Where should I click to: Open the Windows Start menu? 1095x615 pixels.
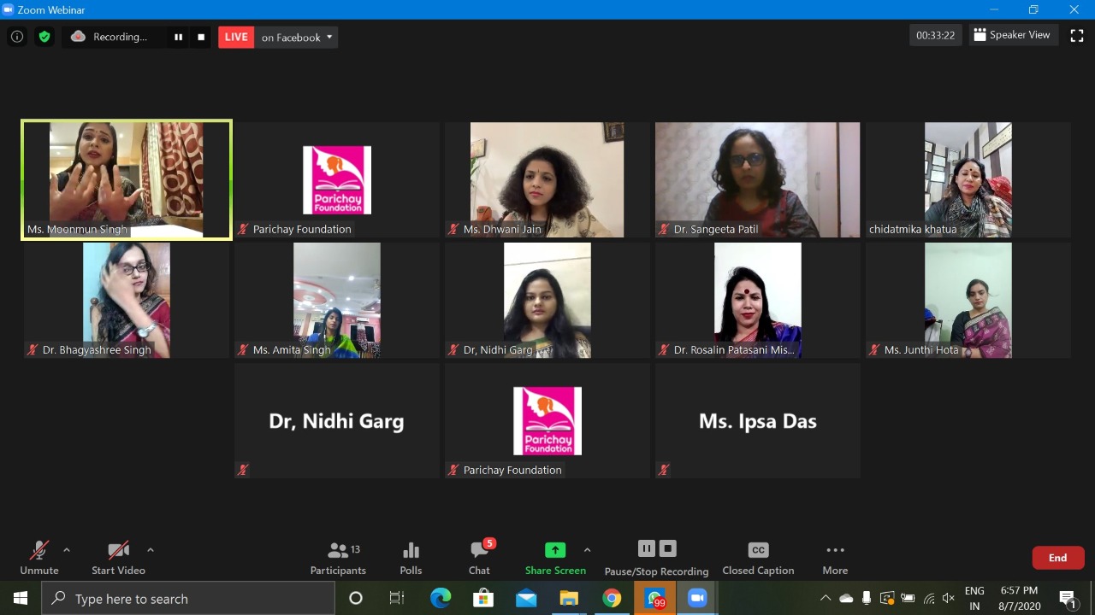click(21, 598)
